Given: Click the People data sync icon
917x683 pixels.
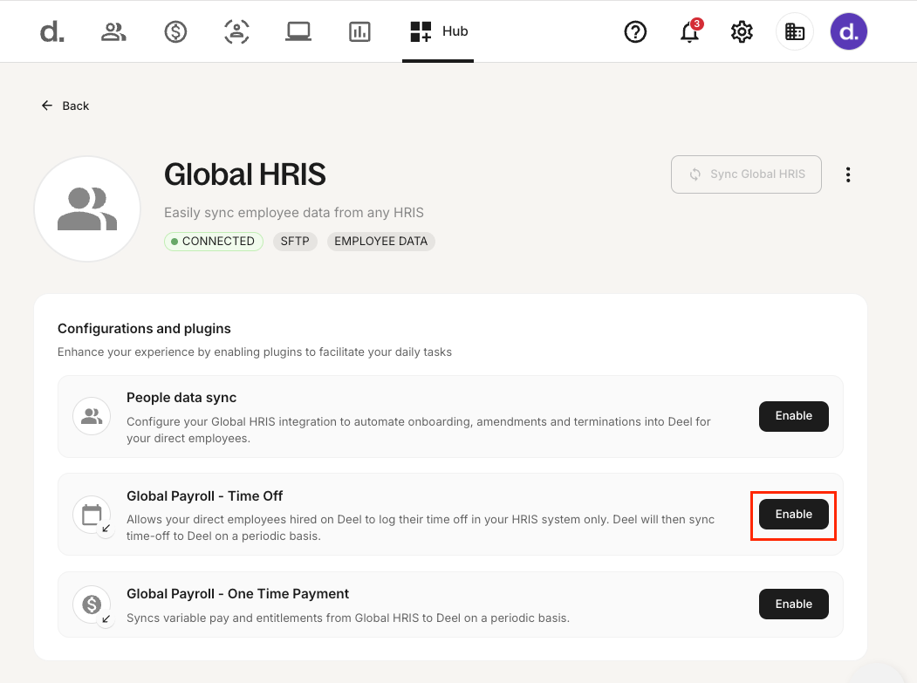Looking at the screenshot, I should pyautogui.click(x=92, y=416).
